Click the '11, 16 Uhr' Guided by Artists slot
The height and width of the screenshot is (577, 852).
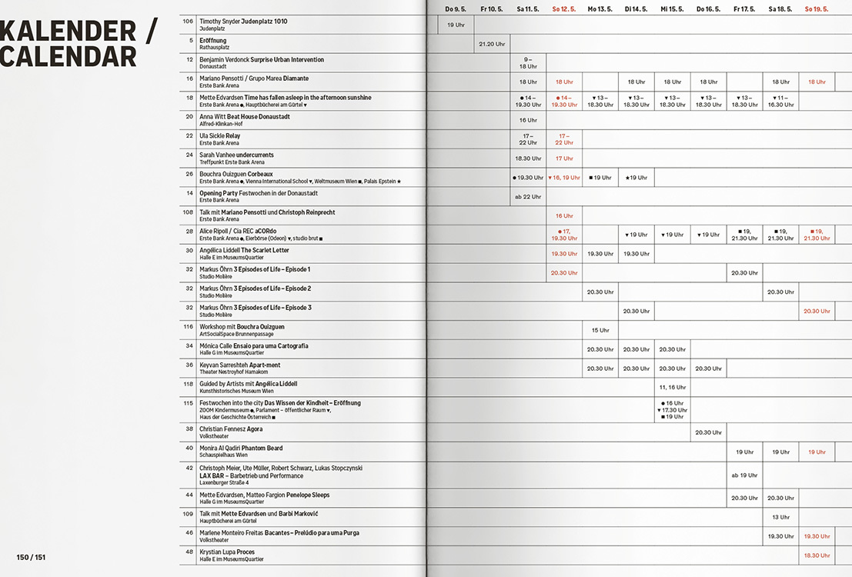[672, 387]
